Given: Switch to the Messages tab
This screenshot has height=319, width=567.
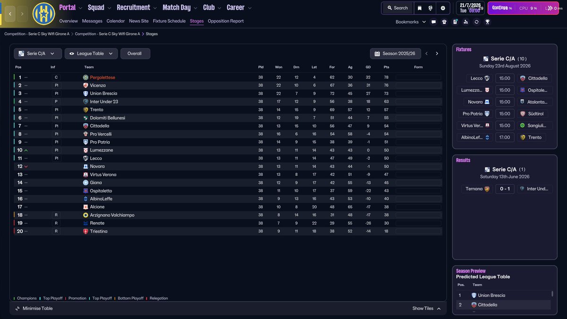Looking at the screenshot, I should point(92,21).
